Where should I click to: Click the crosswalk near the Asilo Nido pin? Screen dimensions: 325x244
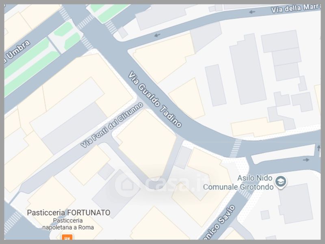pyautogui.click(x=245, y=194)
